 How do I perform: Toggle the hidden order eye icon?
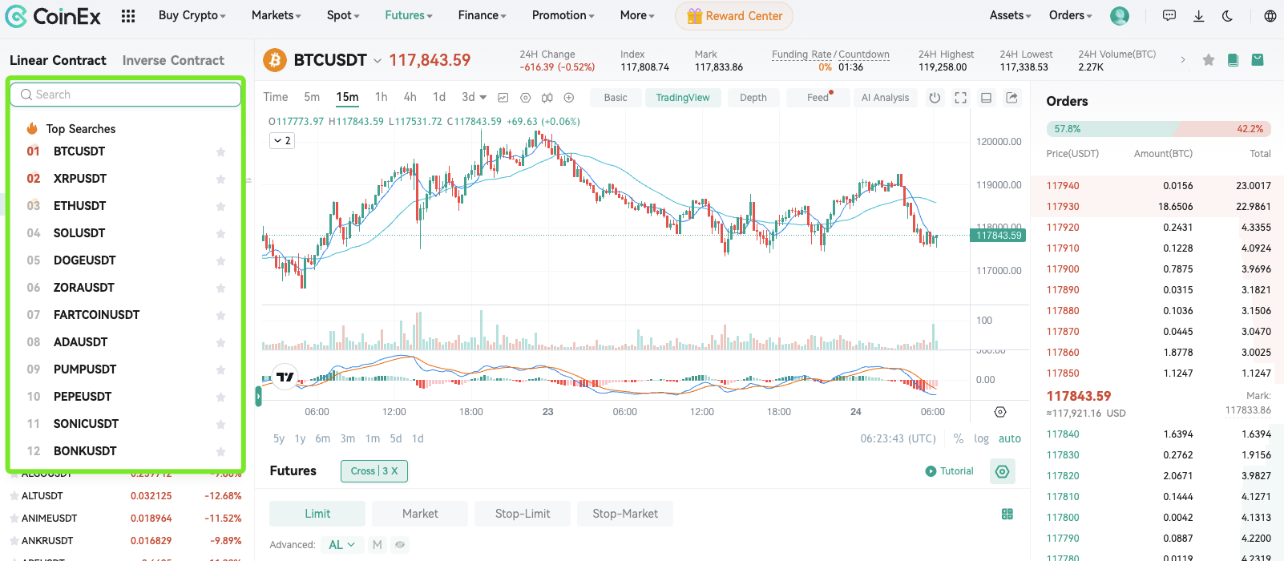400,545
